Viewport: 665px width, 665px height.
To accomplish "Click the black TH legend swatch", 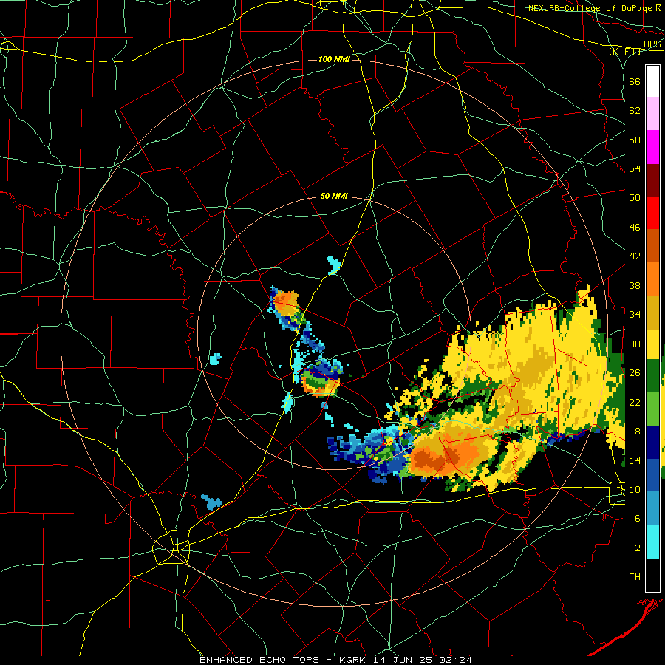I will pyautogui.click(x=652, y=575).
